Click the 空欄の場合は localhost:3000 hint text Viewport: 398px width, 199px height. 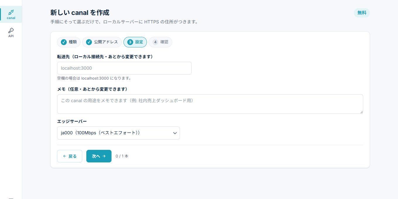click(94, 78)
